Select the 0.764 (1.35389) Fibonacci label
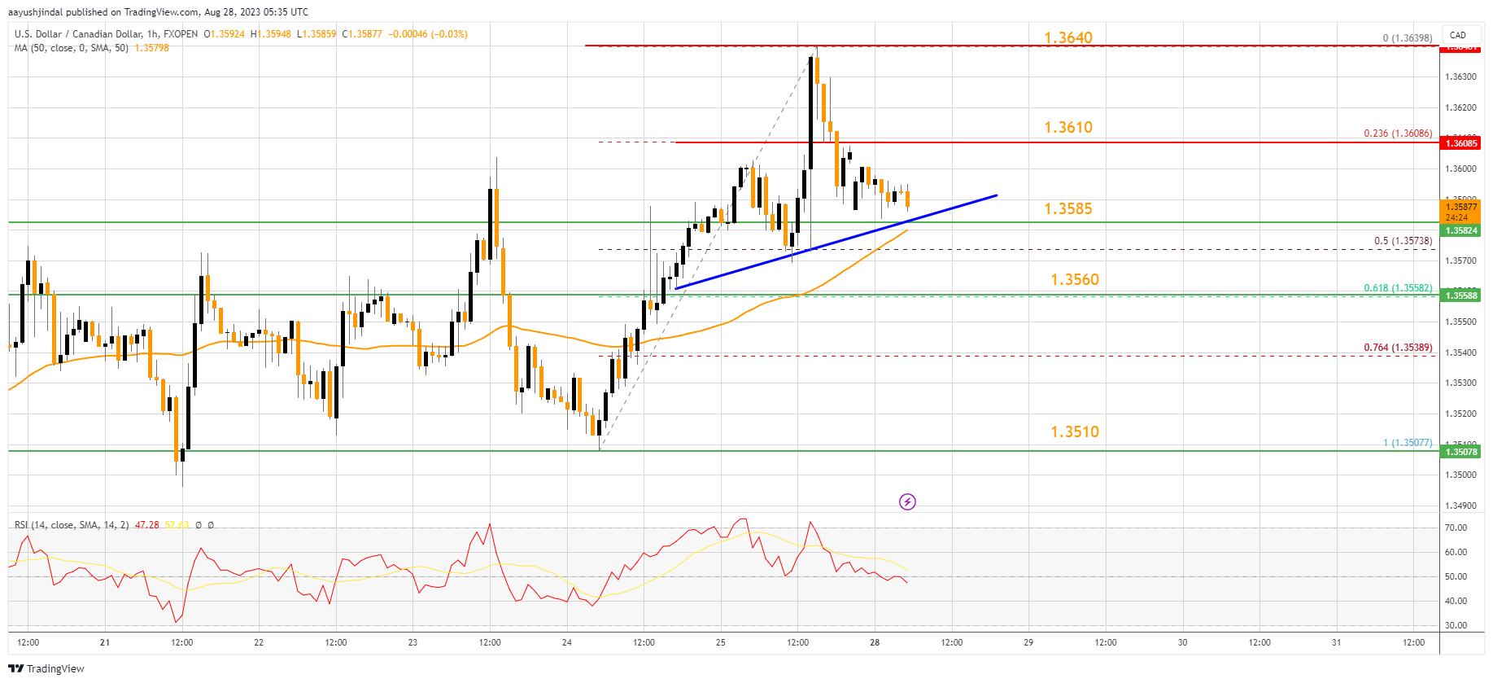 pos(1398,348)
